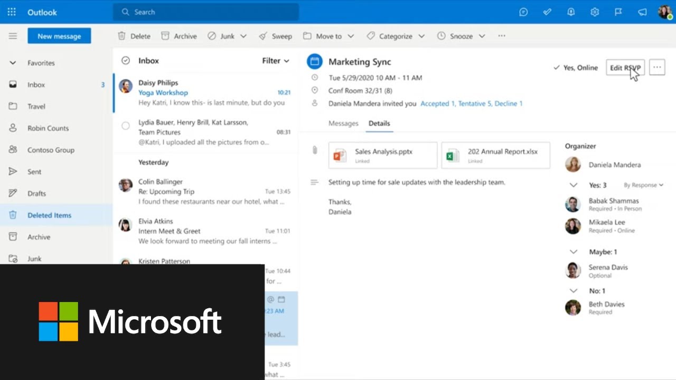The image size is (676, 380).
Task: Click the Archive toolbar icon
Action: [x=165, y=36]
